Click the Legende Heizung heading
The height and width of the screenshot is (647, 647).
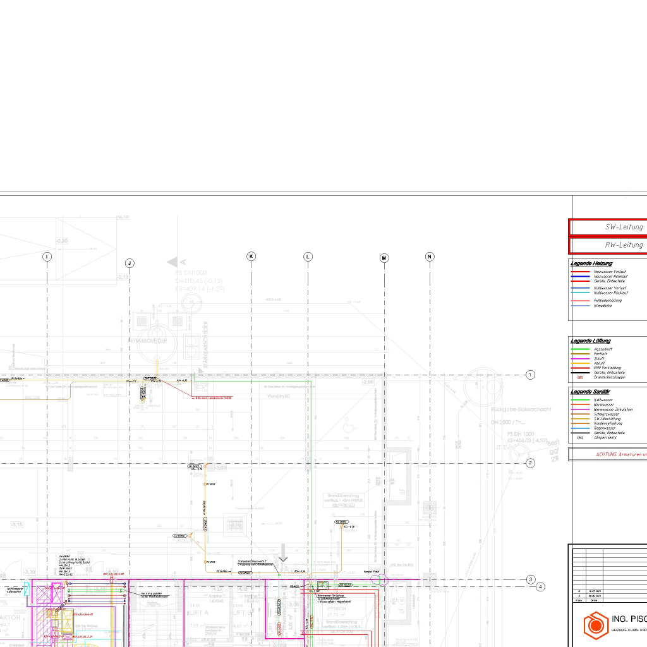(x=591, y=263)
